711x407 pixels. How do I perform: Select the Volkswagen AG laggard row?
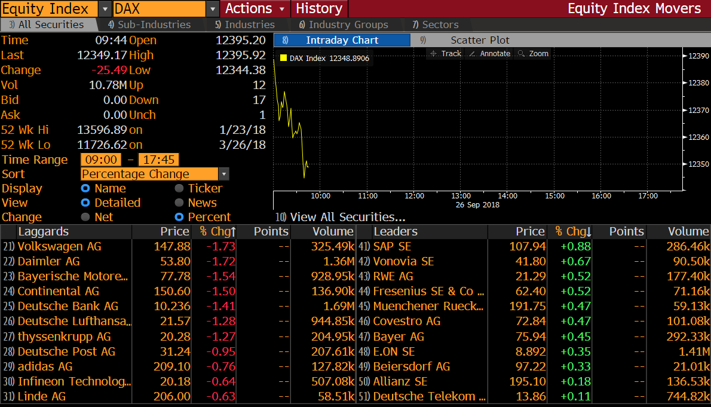click(60, 247)
